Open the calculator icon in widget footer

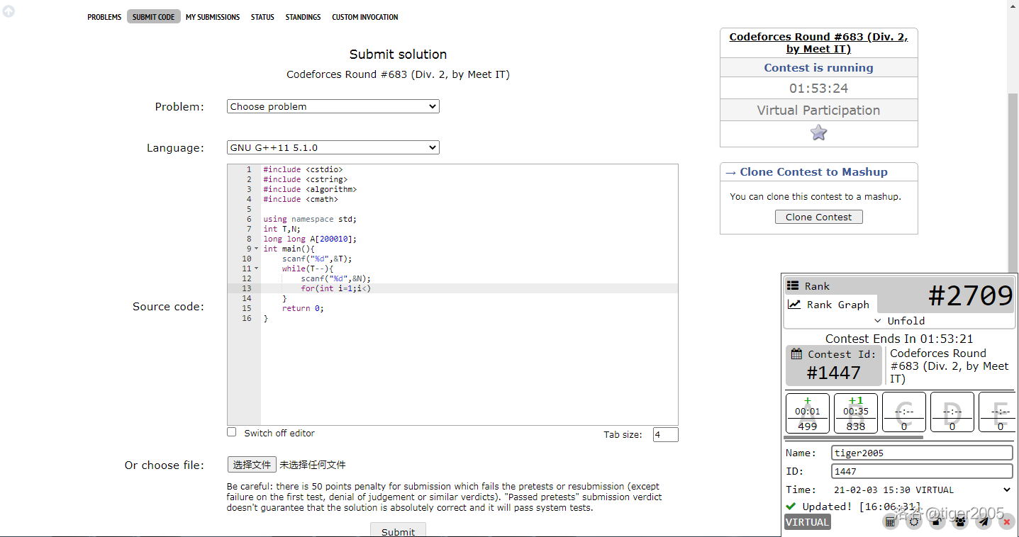[x=891, y=521]
